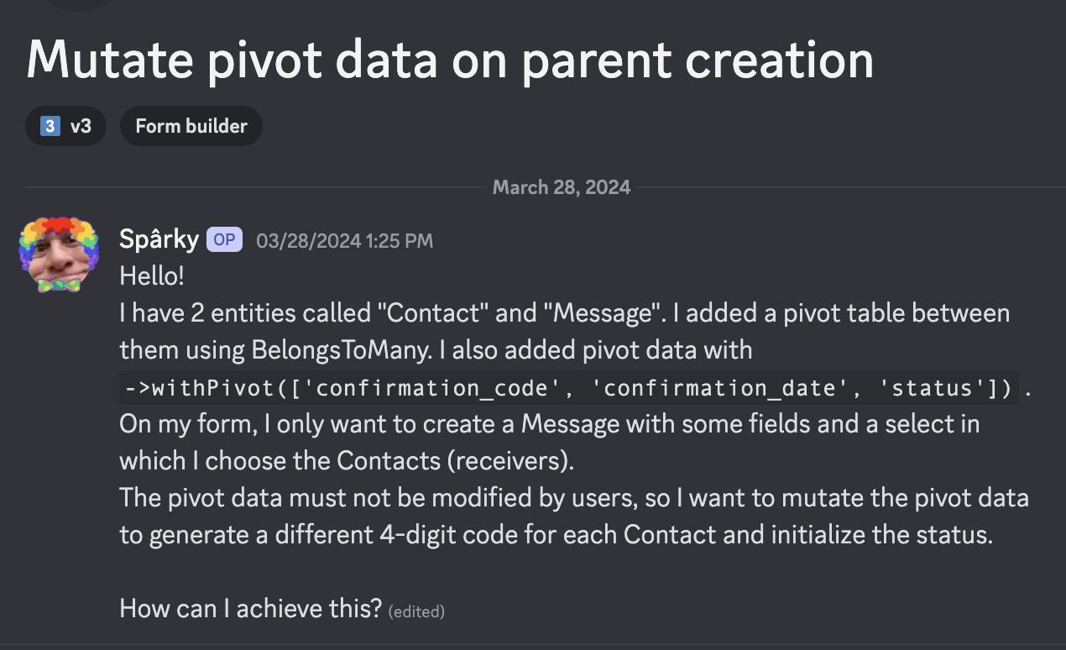Click the OP badge beside Spârky

coord(224,240)
